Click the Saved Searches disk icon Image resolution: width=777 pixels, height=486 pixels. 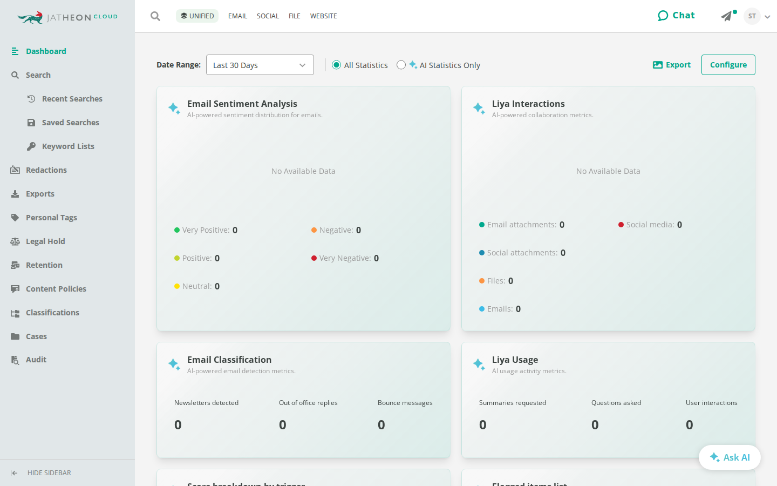coord(31,123)
